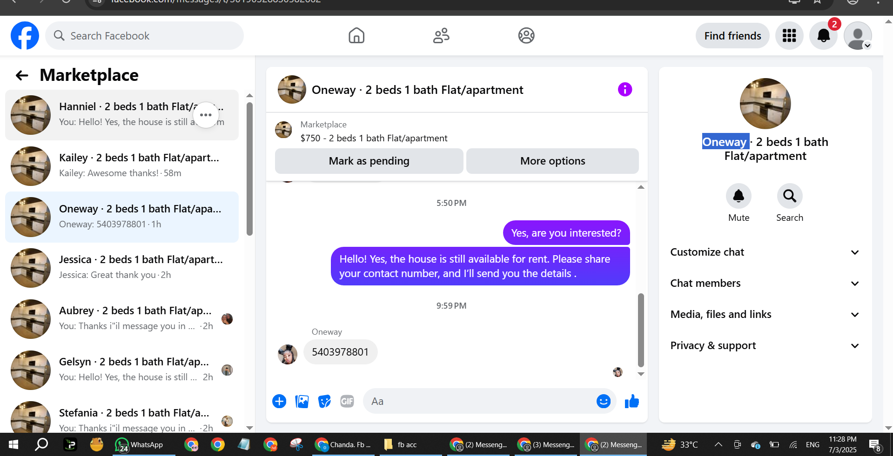Open Stefania conversation
Image resolution: width=893 pixels, height=456 pixels.
tap(122, 416)
